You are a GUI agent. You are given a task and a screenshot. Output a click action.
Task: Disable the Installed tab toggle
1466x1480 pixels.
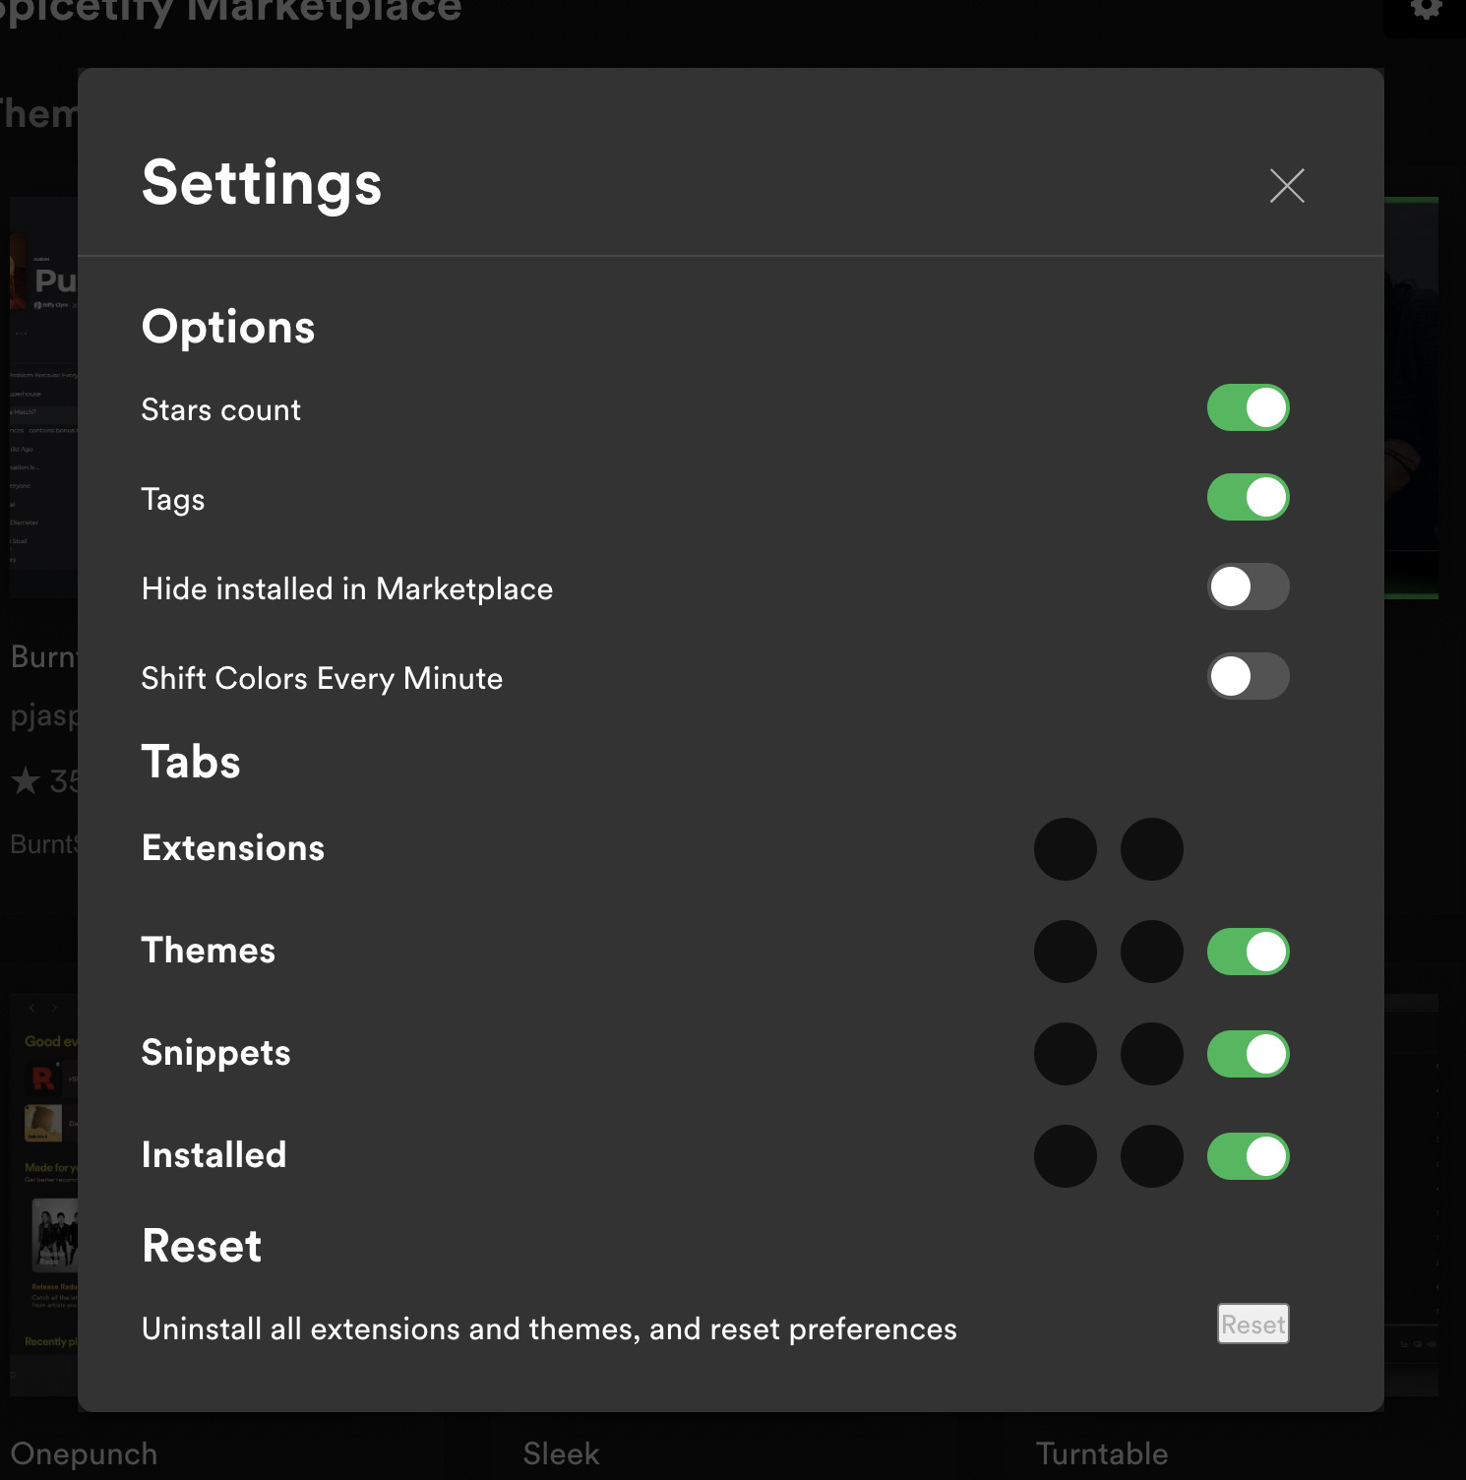click(x=1248, y=1156)
